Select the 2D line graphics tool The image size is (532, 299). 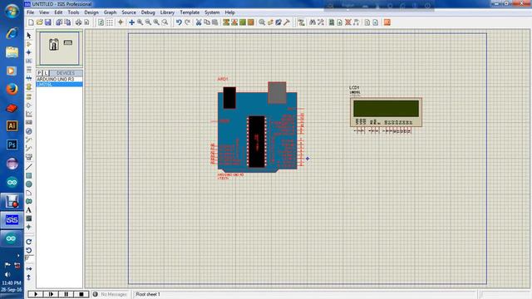pos(29,167)
